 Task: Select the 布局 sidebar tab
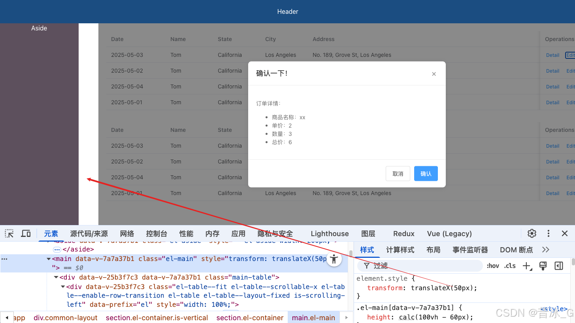click(434, 250)
